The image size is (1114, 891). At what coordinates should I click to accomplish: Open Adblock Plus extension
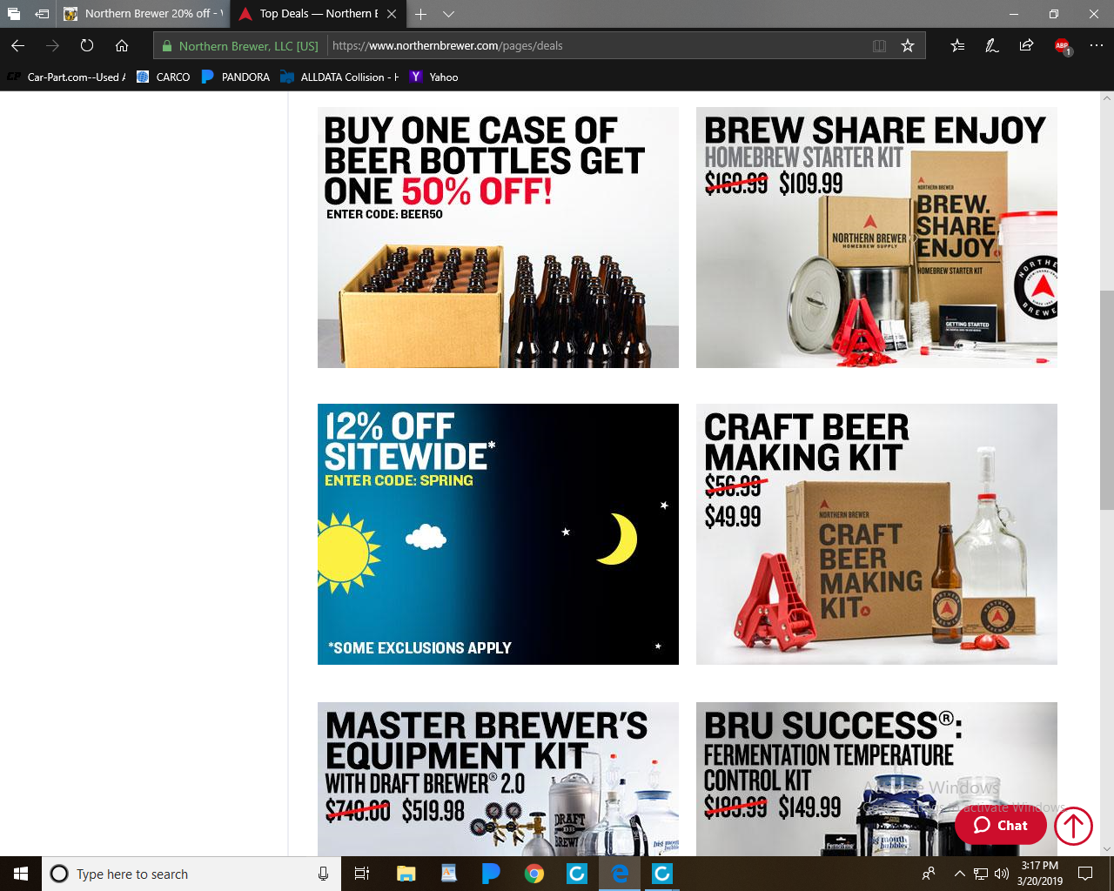coord(1062,46)
